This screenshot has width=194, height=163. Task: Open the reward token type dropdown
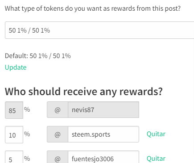point(99,30)
